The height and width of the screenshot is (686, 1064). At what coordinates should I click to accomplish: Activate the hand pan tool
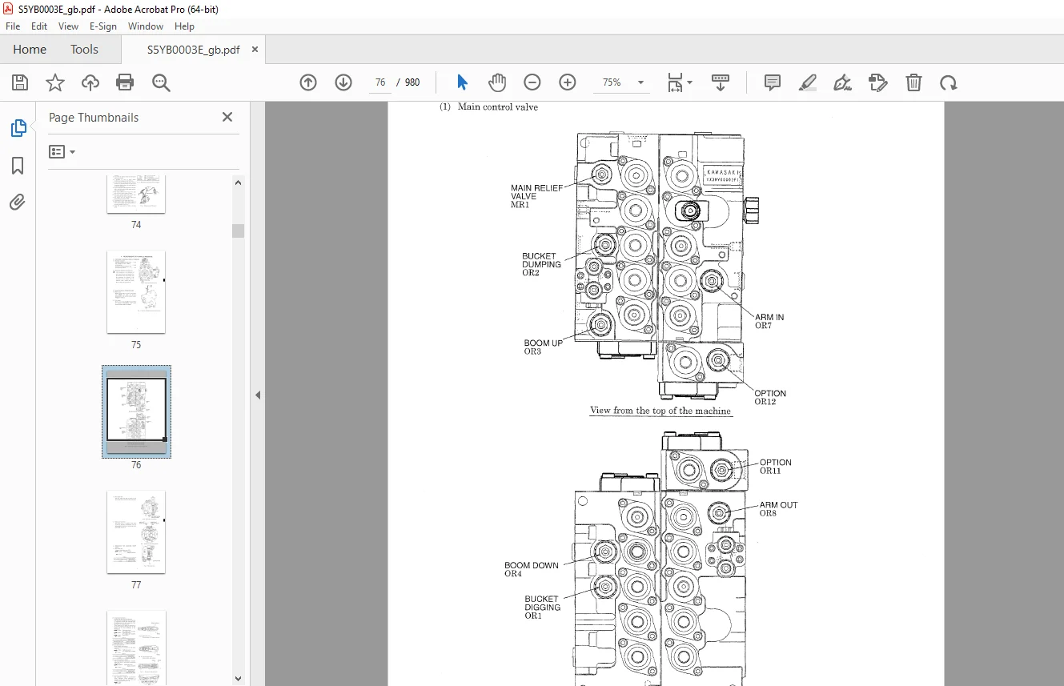click(x=497, y=82)
